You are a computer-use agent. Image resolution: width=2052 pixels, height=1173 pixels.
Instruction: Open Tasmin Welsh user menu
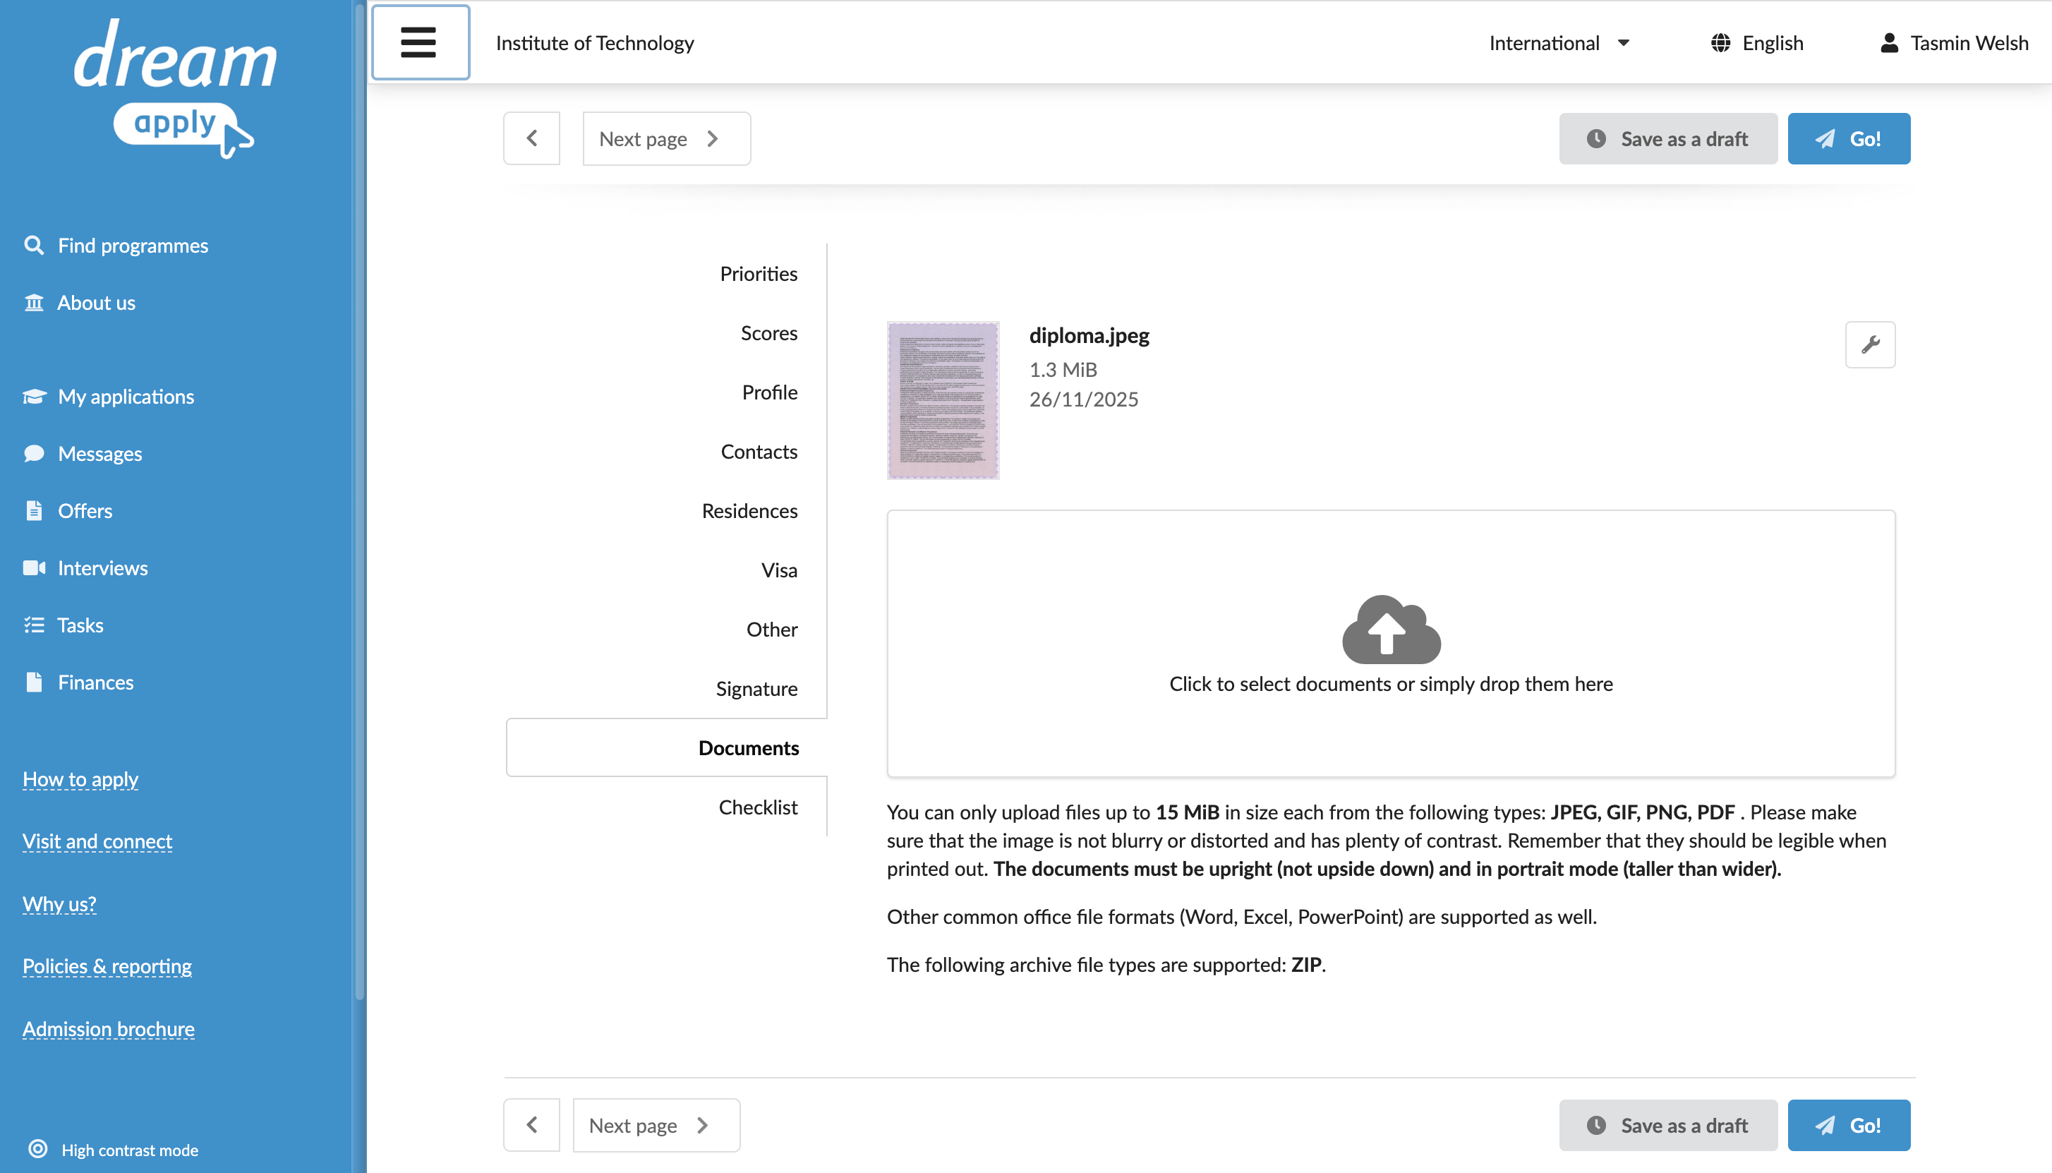click(1955, 42)
